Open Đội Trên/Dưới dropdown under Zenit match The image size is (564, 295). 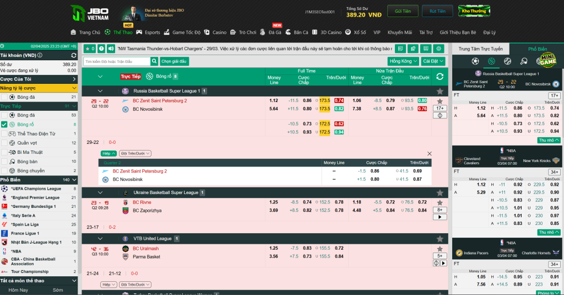pyautogui.click(x=135, y=154)
